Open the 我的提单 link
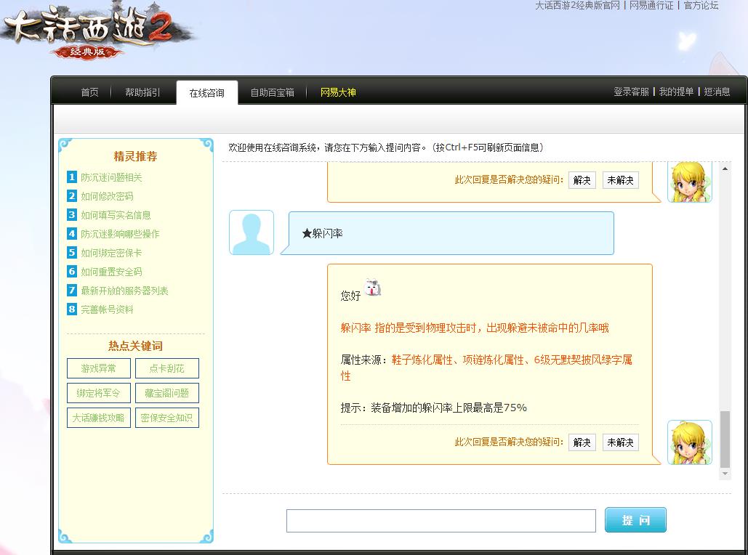This screenshot has width=748, height=555. click(677, 92)
